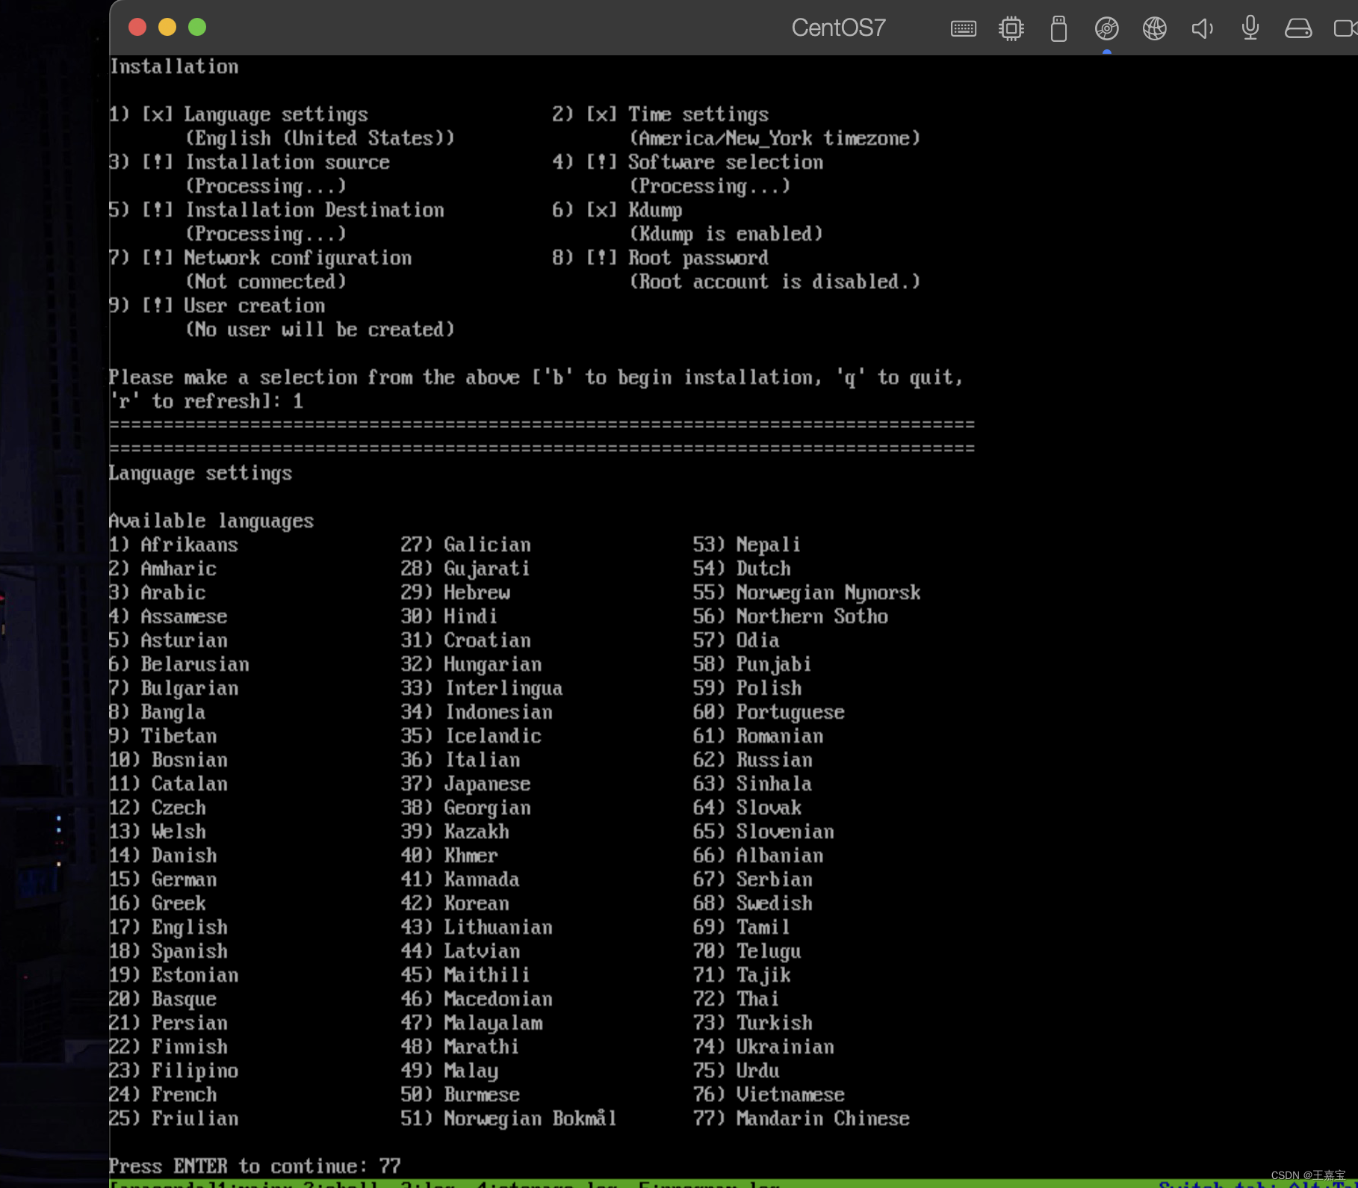Image resolution: width=1358 pixels, height=1188 pixels.
Task: Click '36) Italian' in language list
Action: click(x=461, y=760)
